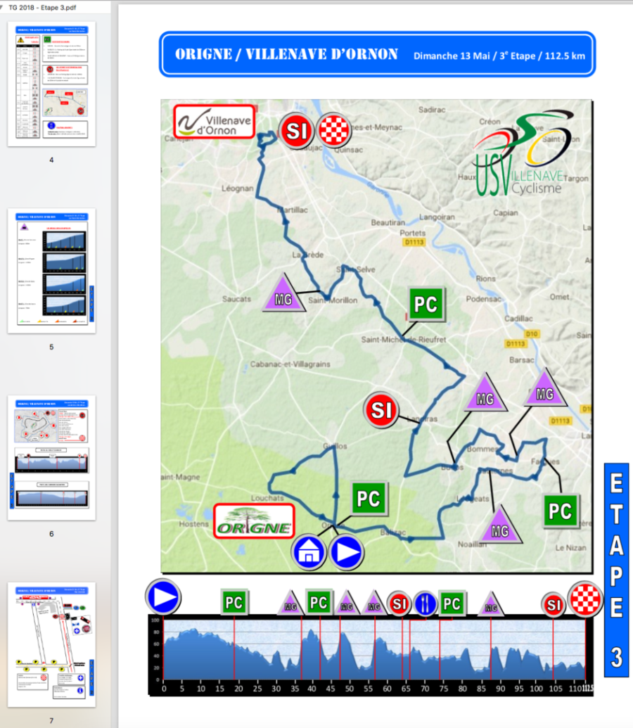Click the checkered finish flag above elevation profile
The image size is (633, 728).
(x=586, y=600)
